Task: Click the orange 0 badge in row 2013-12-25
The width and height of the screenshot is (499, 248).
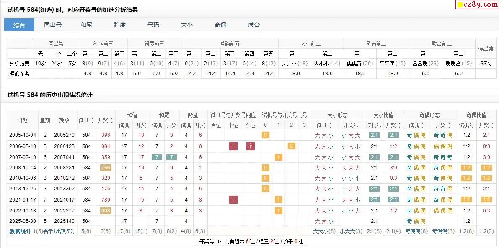Action: pyautogui.click(x=265, y=189)
